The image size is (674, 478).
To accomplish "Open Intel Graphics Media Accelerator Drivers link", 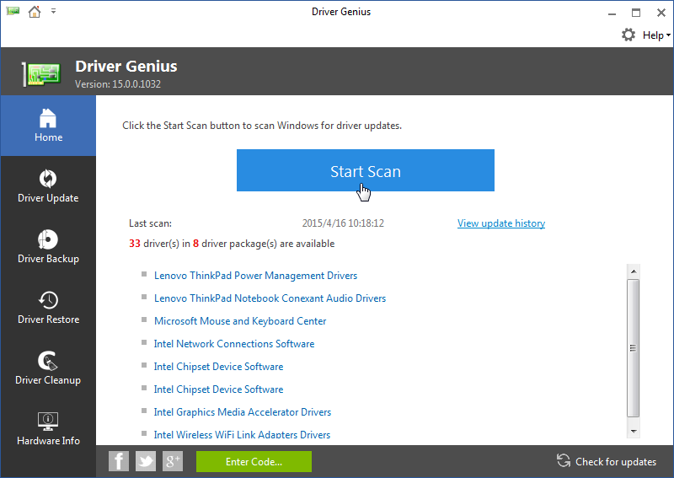I will click(x=243, y=412).
